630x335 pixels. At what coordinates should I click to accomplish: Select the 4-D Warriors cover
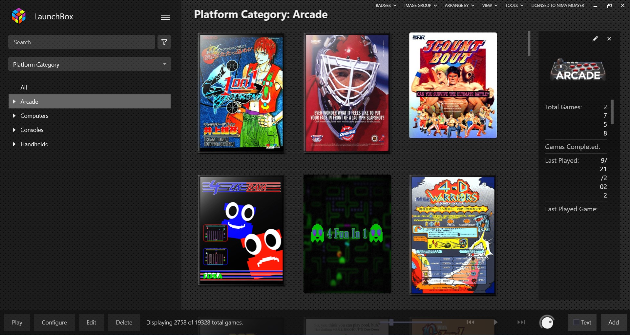pyautogui.click(x=453, y=235)
